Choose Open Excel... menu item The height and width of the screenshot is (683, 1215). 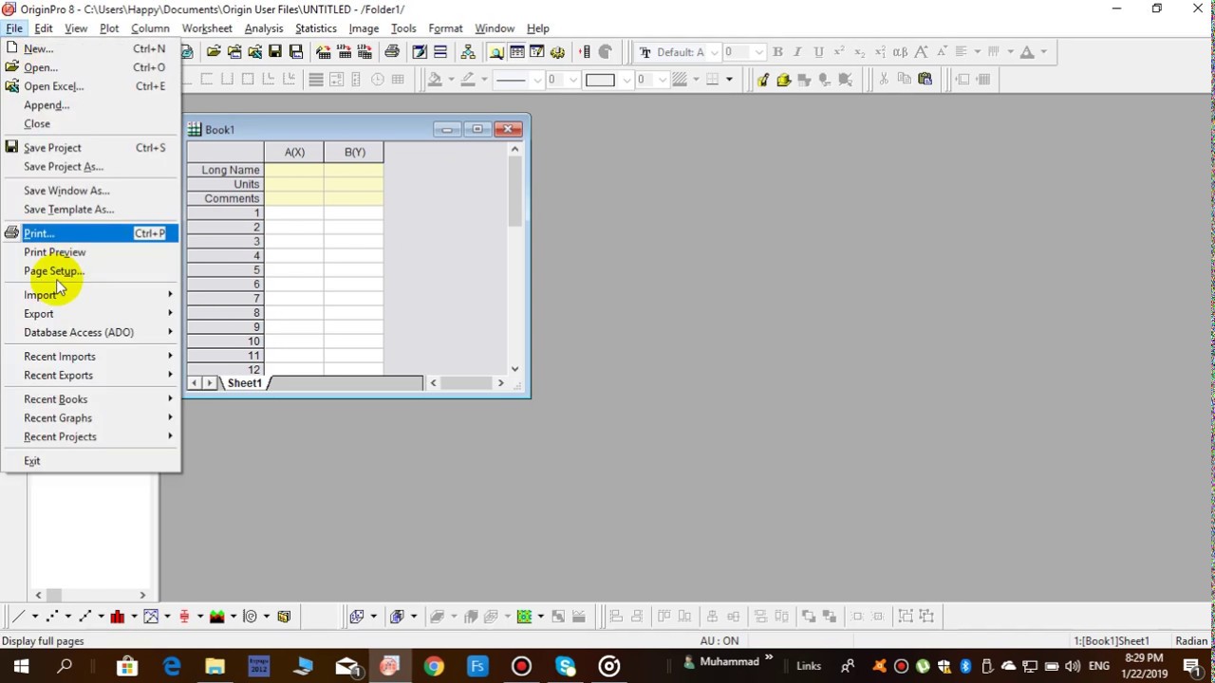pyautogui.click(x=90, y=86)
